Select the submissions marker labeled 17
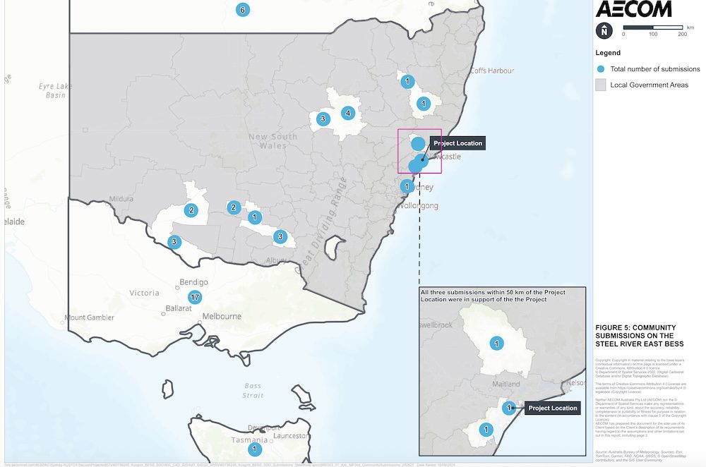706x467 pixels. [196, 297]
